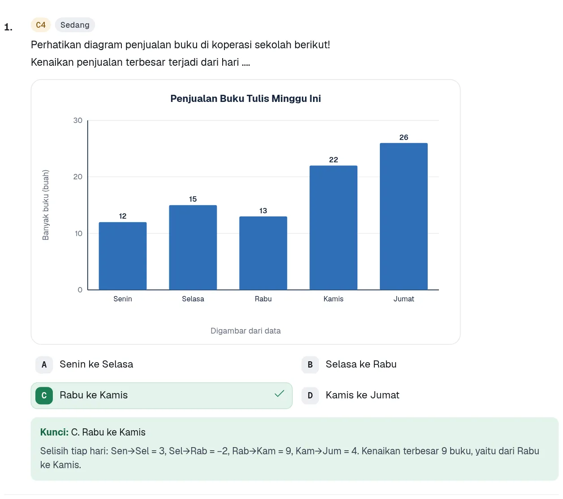
Task: Click the Digambar dari data caption
Action: coord(245,331)
